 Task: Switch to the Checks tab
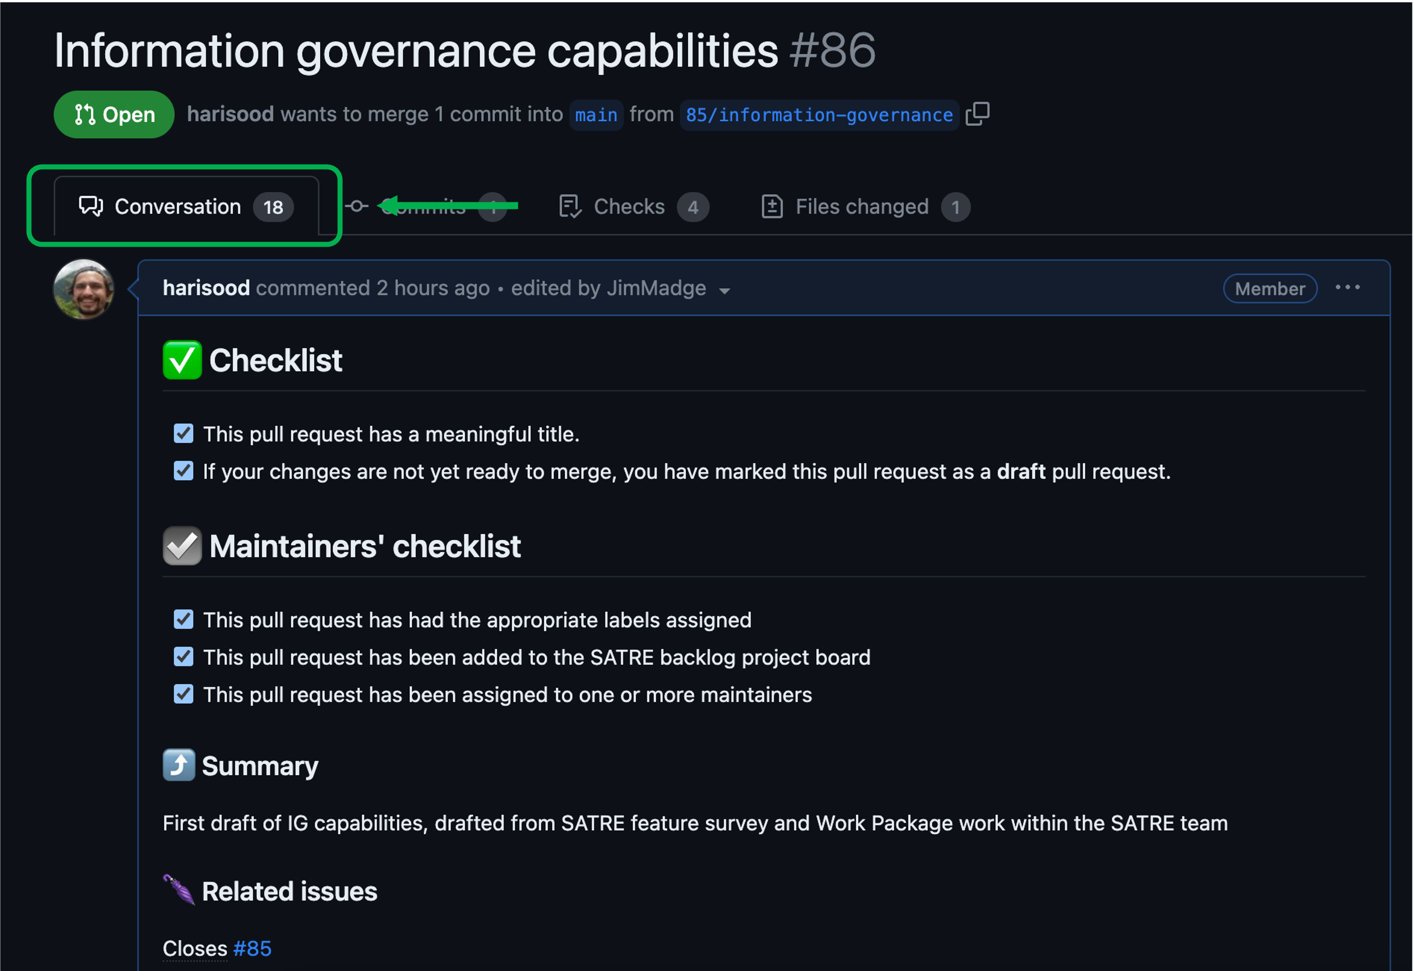coord(634,207)
